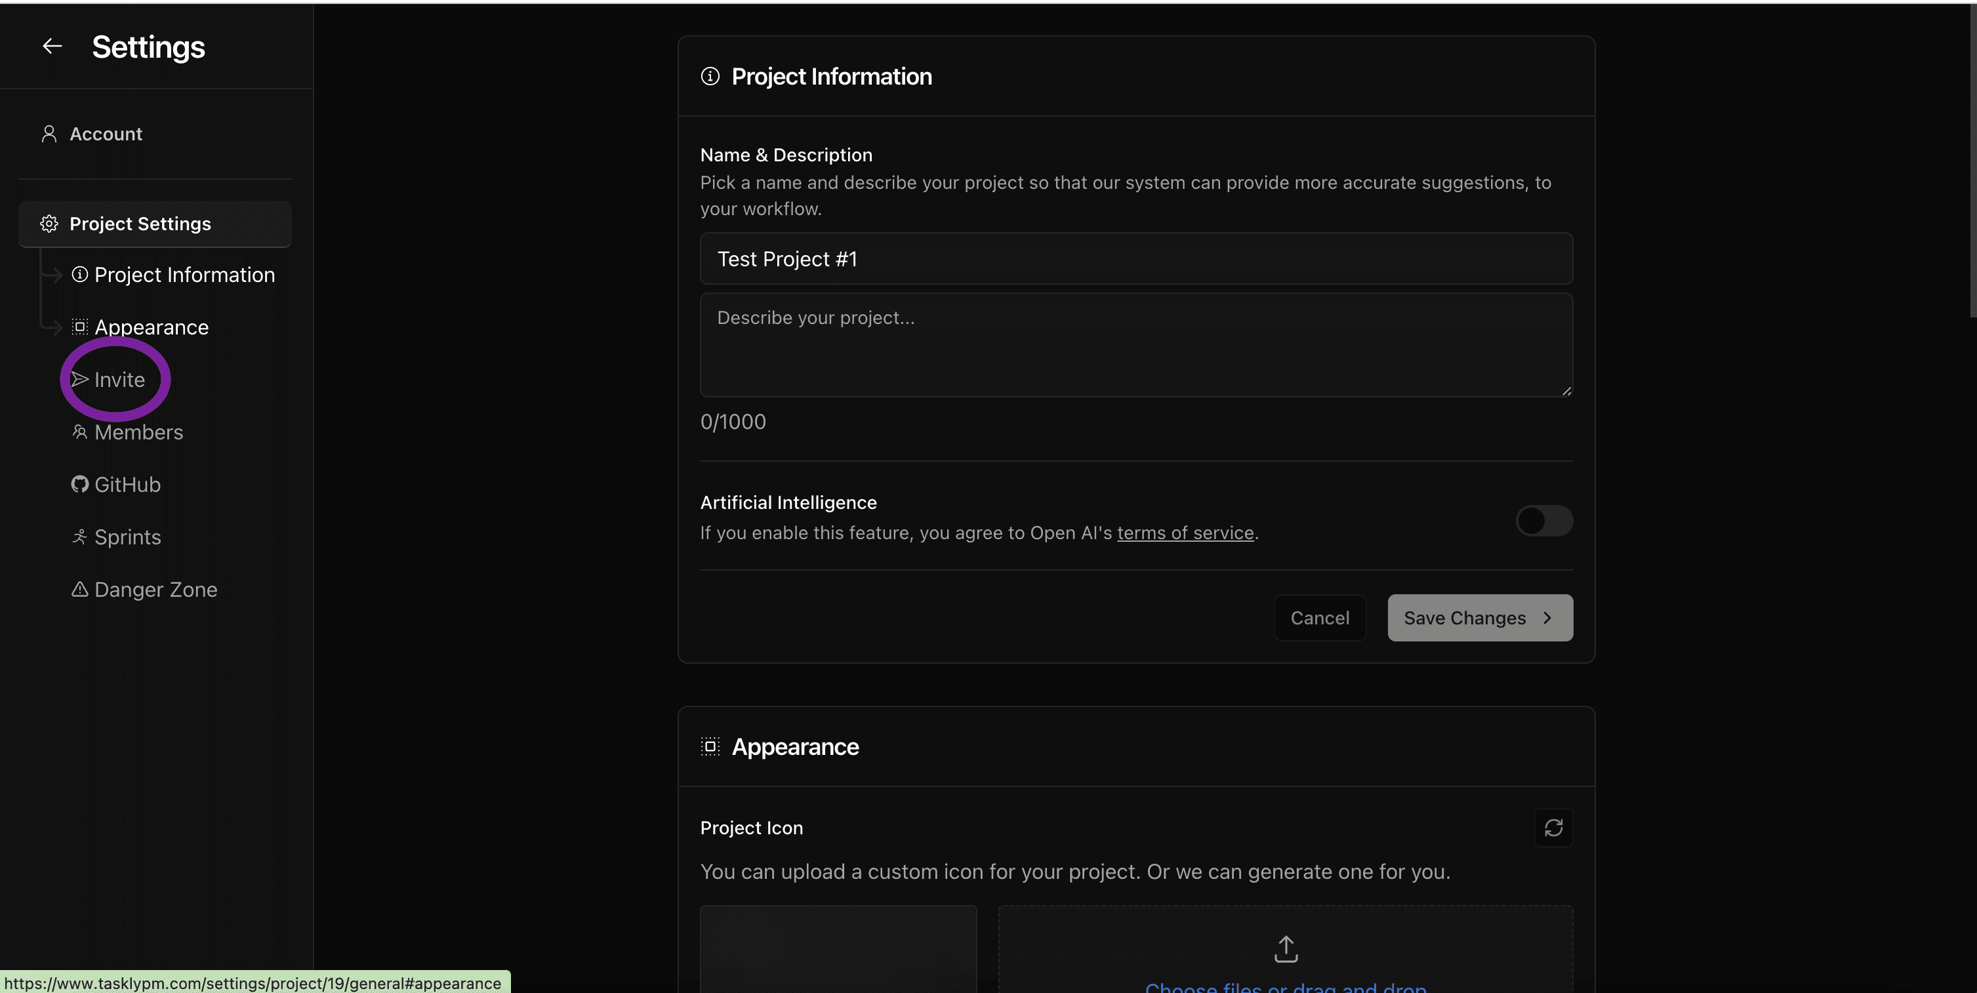Open the Sprints settings section
Image resolution: width=1977 pixels, height=993 pixels.
tap(127, 536)
